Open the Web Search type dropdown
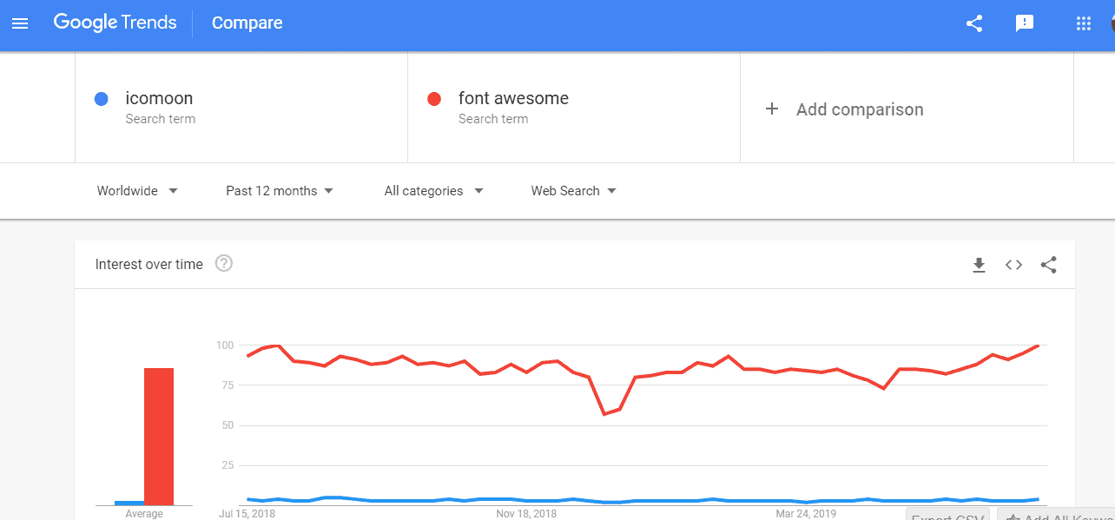 (573, 191)
